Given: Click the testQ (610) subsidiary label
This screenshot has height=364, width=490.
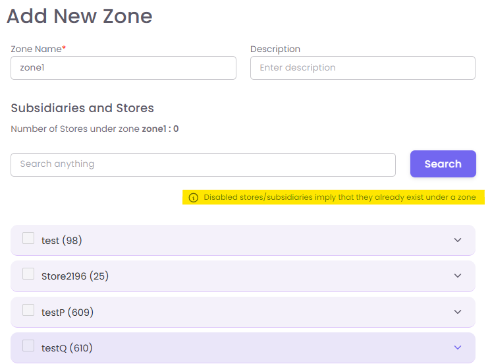Looking at the screenshot, I should [67, 348].
